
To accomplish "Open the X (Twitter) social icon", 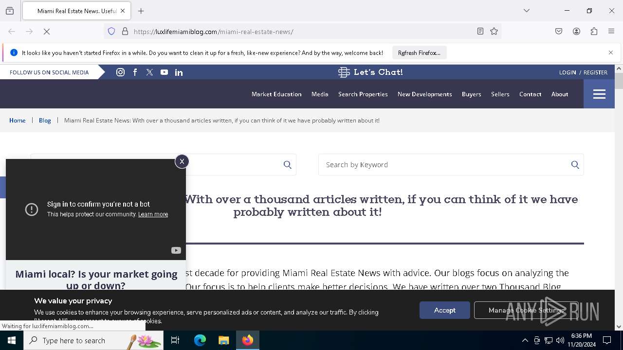I will point(149,72).
